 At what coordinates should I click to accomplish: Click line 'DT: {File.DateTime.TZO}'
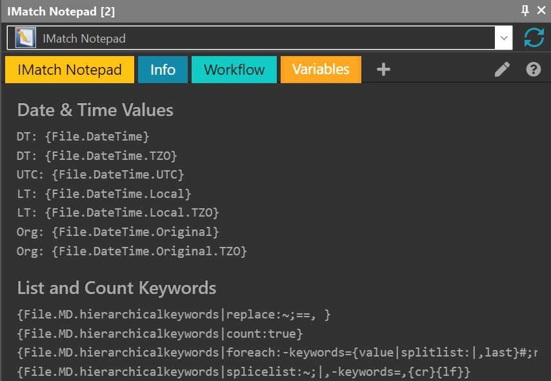(x=97, y=155)
